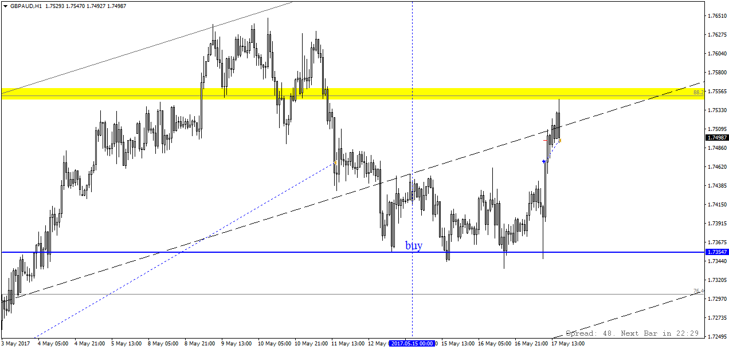Click the GBPAUD,H1 symbol title

[25, 6]
